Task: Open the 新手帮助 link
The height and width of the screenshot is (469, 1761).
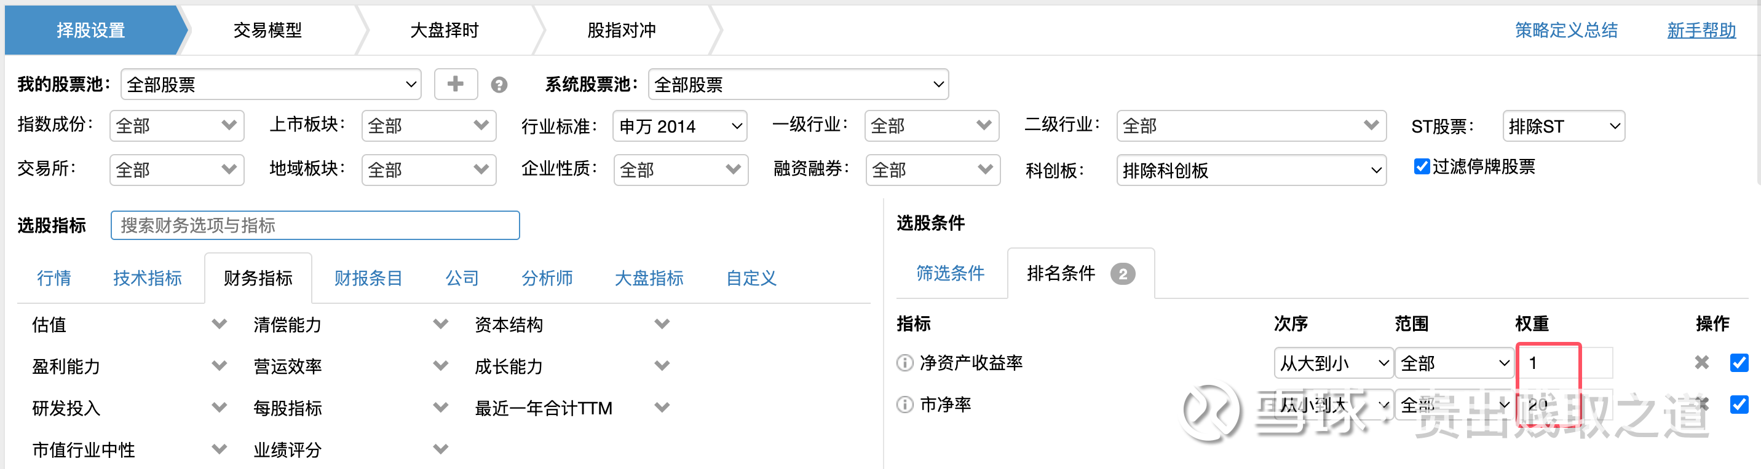Action: click(1701, 30)
